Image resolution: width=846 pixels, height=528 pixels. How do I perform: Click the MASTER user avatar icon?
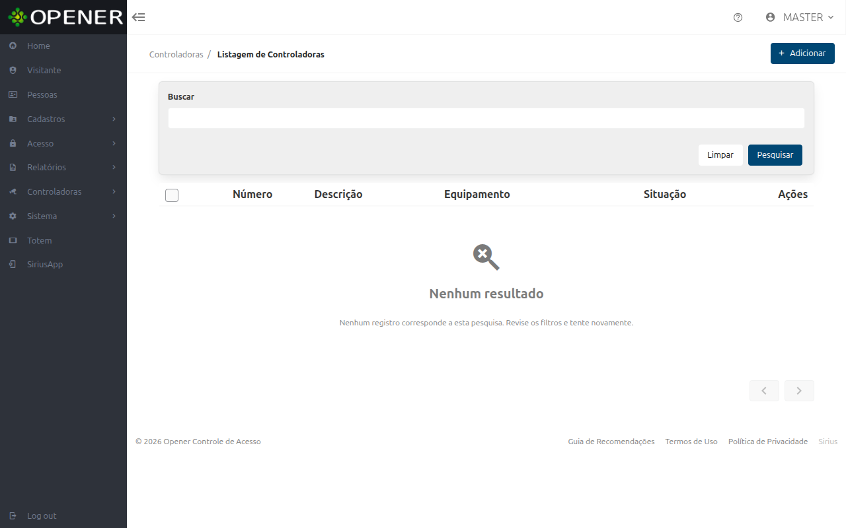click(770, 17)
